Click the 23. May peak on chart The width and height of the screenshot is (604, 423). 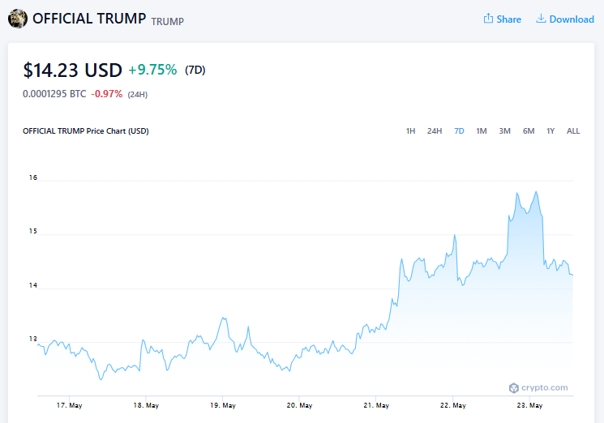click(x=536, y=192)
